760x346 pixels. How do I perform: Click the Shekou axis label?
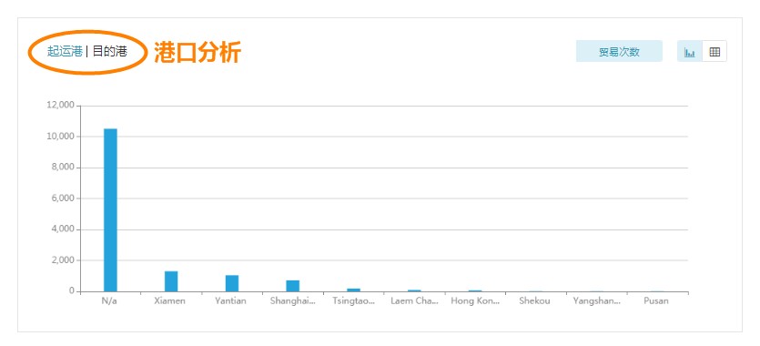534,301
